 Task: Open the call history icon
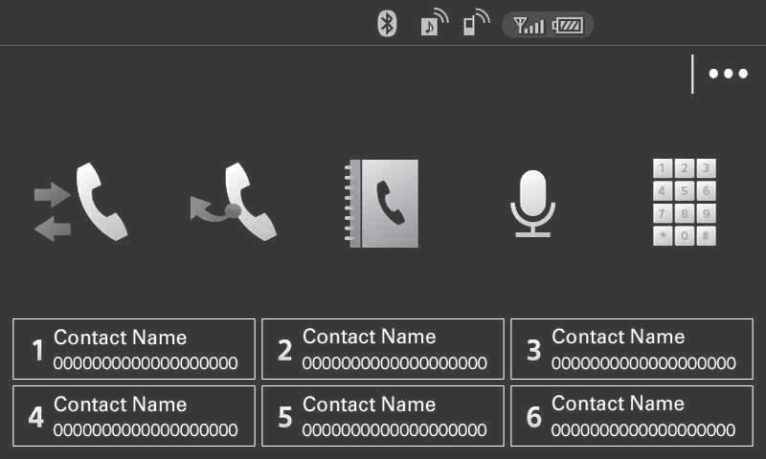pos(80,202)
